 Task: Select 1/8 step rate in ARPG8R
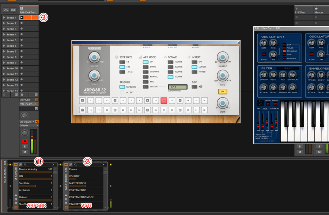(122, 62)
